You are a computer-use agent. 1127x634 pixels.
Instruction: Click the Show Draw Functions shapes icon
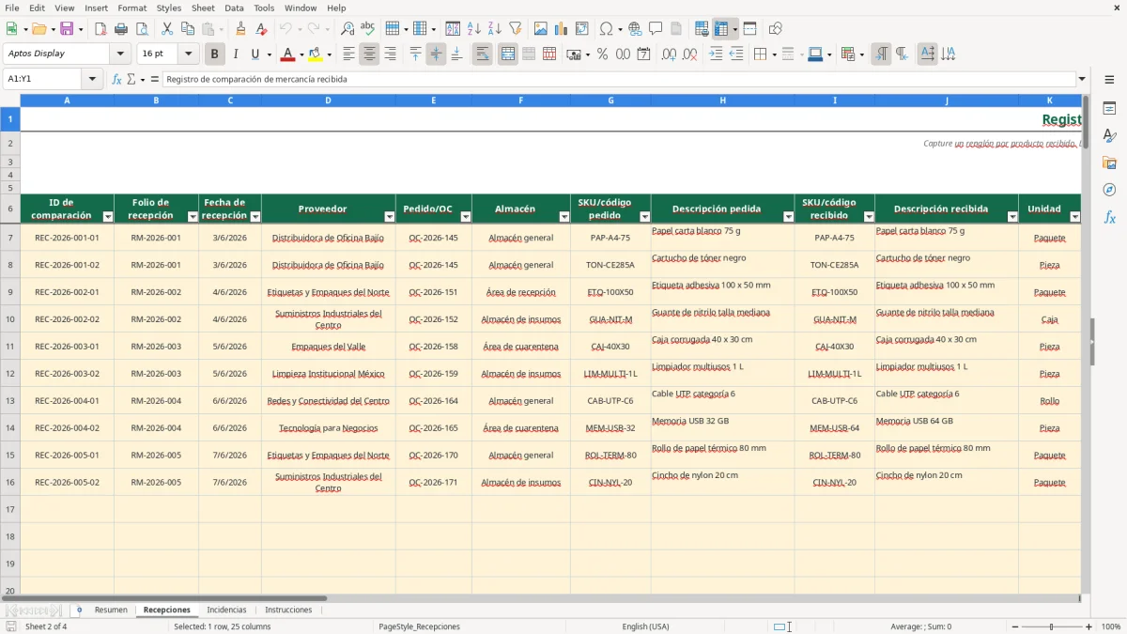775,29
